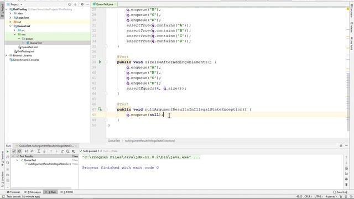Viewport: 354px width, 199px height.
Task: Expand all test result nodes
Action: coord(39,151)
